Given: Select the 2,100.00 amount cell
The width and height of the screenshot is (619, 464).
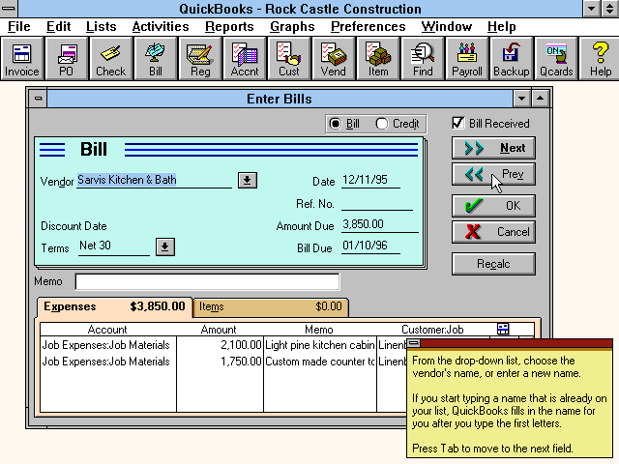Looking at the screenshot, I should 220,345.
